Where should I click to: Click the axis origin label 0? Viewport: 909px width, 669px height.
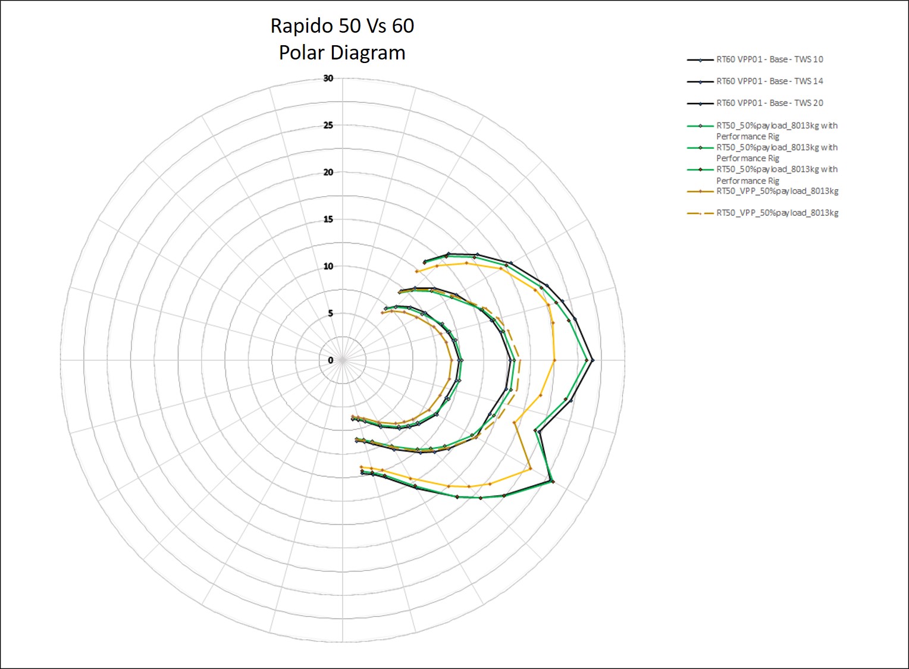click(331, 360)
